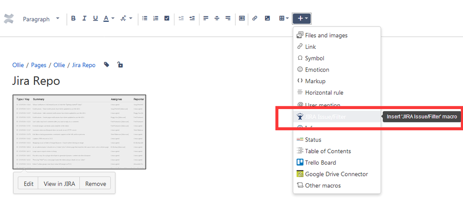This screenshot has width=463, height=199.
Task: Choose Status from the insert menu
Action: coord(337,139)
